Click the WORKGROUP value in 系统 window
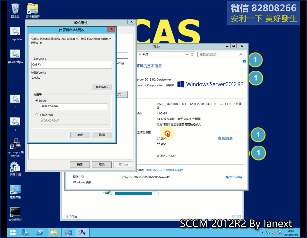Image resolution: width=307 pixels, height=238 pixels. click(166, 156)
